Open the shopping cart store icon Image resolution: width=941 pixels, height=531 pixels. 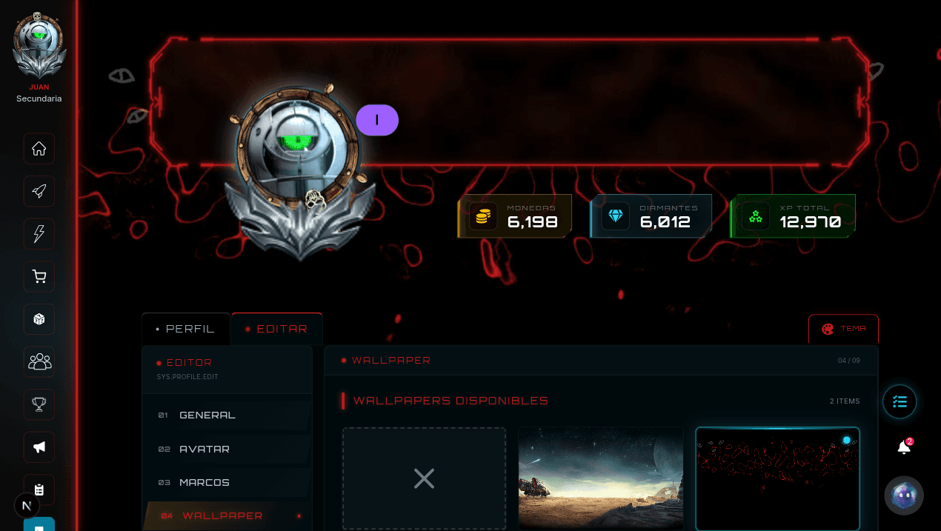[39, 277]
